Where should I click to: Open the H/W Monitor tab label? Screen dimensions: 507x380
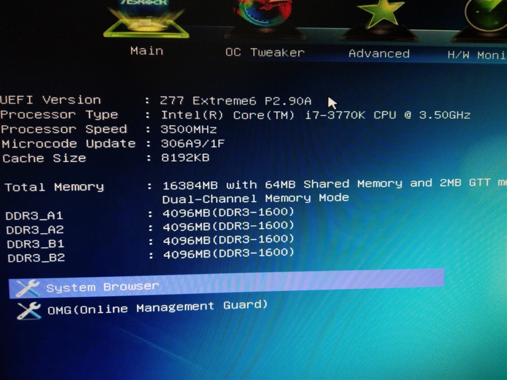(477, 55)
